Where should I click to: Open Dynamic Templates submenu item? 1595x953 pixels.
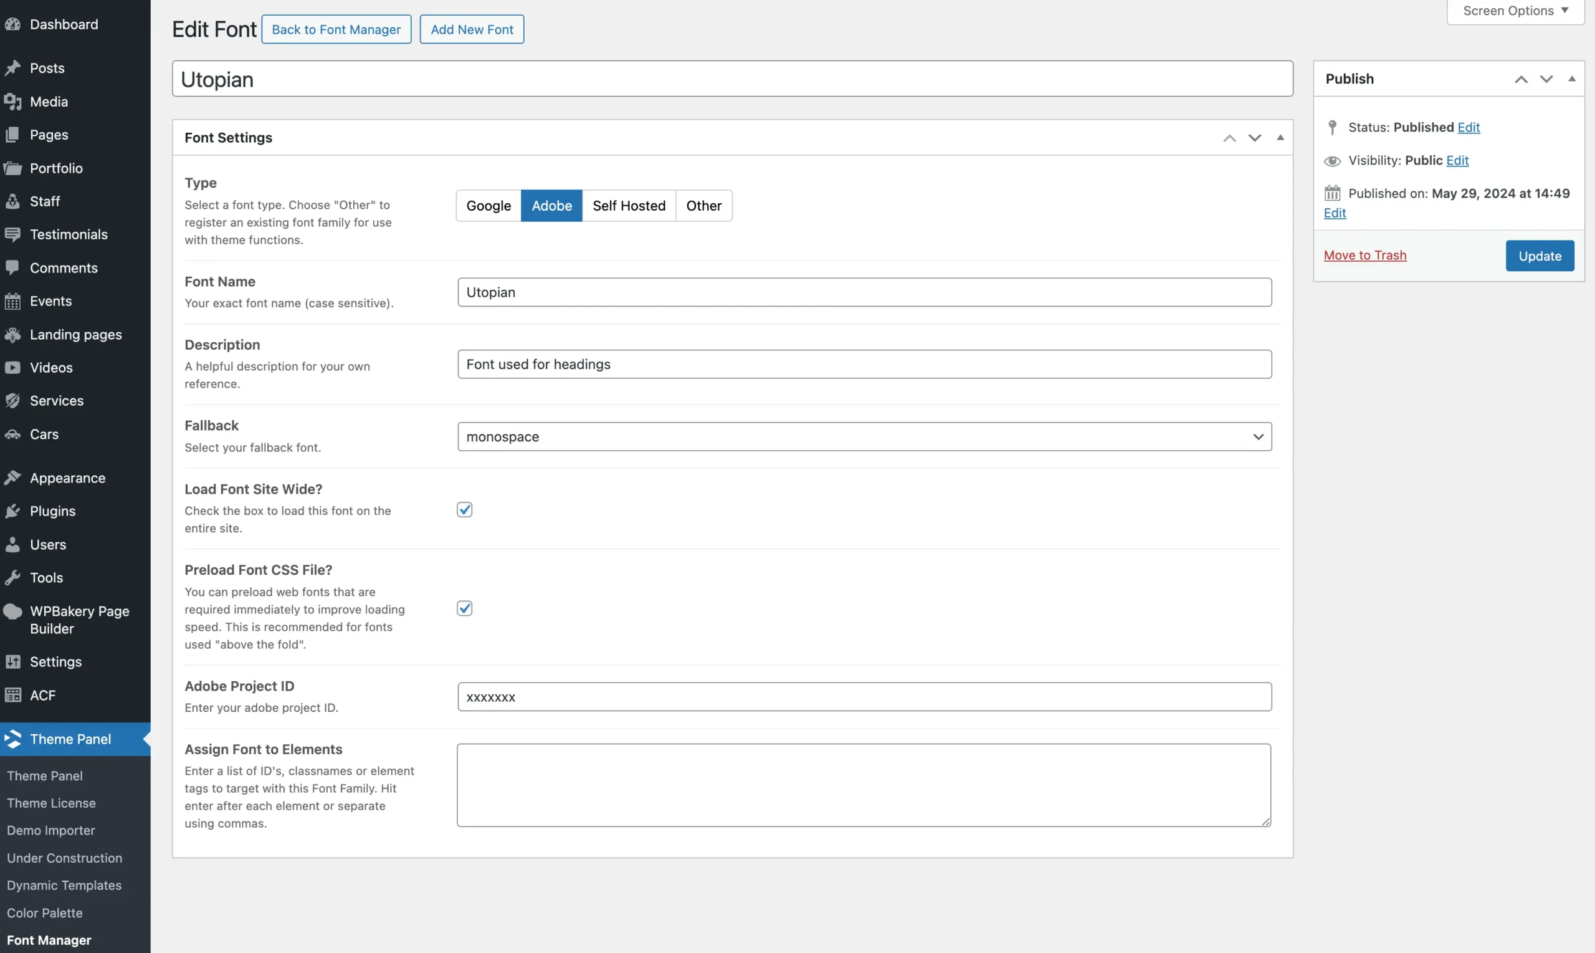tap(64, 886)
